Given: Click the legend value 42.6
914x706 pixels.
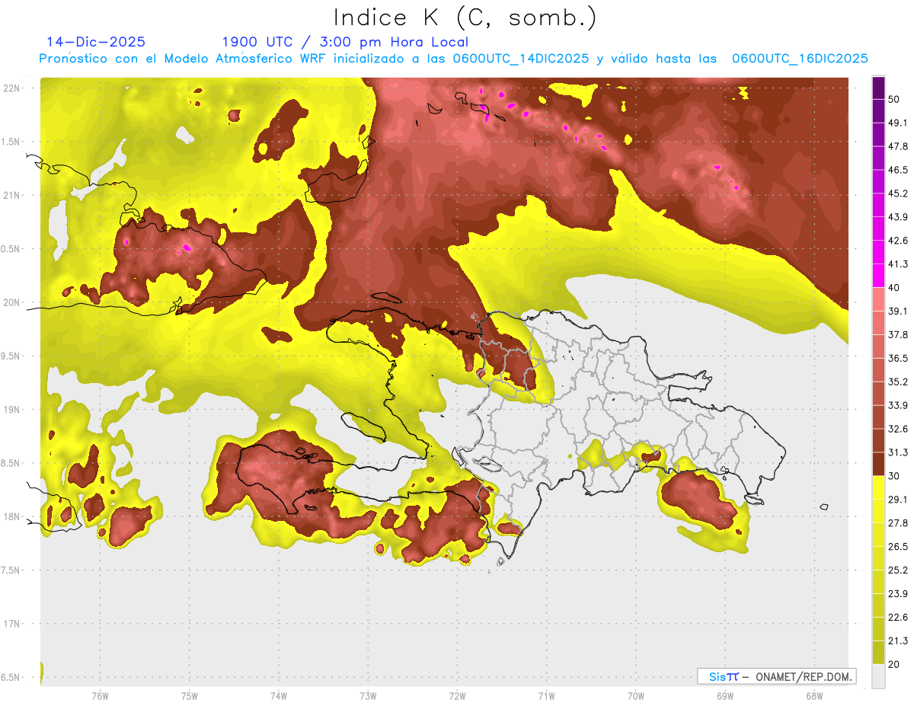Looking at the screenshot, I should [x=897, y=241].
